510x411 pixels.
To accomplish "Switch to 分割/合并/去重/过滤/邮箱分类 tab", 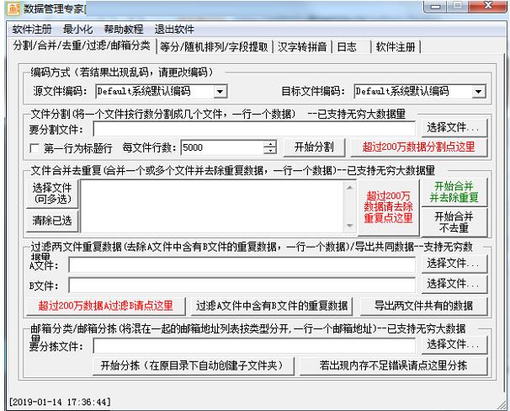I will pos(82,45).
